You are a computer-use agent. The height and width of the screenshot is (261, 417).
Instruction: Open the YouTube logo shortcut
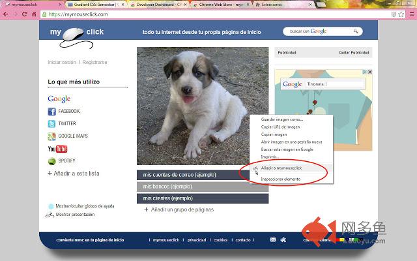[x=57, y=149]
